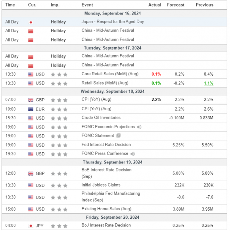Play the speaker icon next to FOMC Press Conference
Screen dimensions: 230x231
(x=132, y=154)
